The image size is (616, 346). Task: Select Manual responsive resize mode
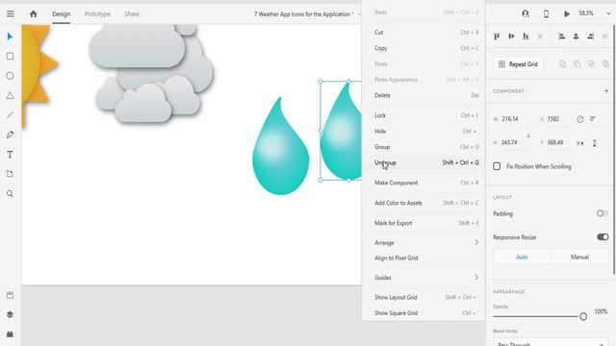[579, 257]
